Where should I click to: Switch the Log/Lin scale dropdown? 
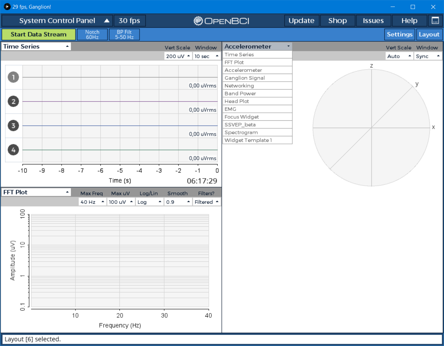(x=149, y=202)
